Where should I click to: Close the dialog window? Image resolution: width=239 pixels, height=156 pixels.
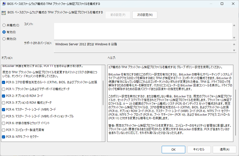coord(233,4)
